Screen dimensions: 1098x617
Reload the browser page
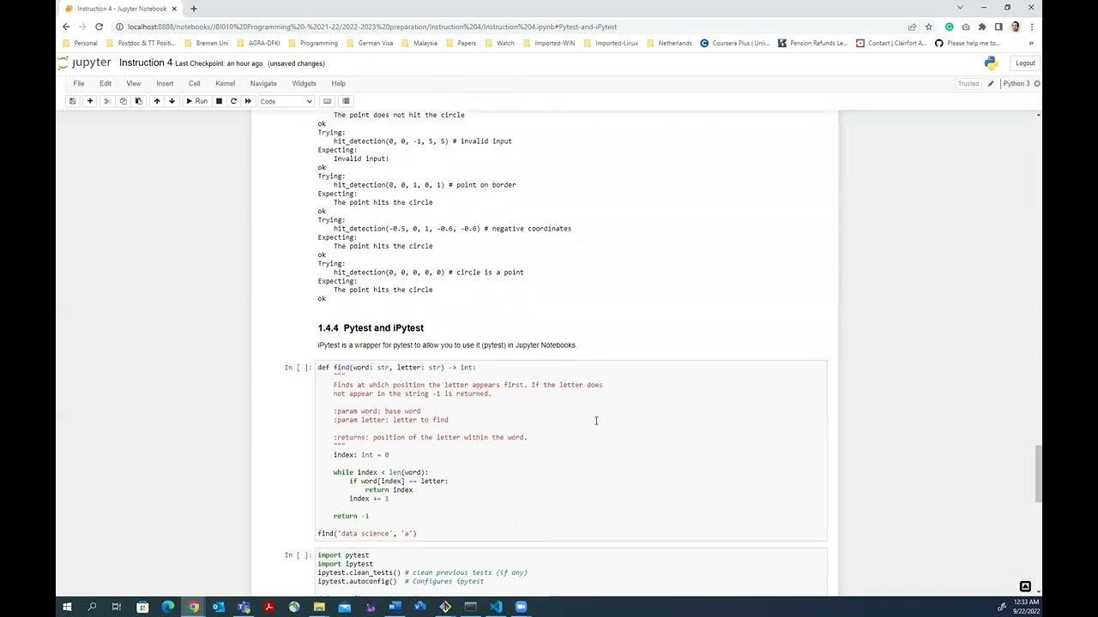click(99, 27)
